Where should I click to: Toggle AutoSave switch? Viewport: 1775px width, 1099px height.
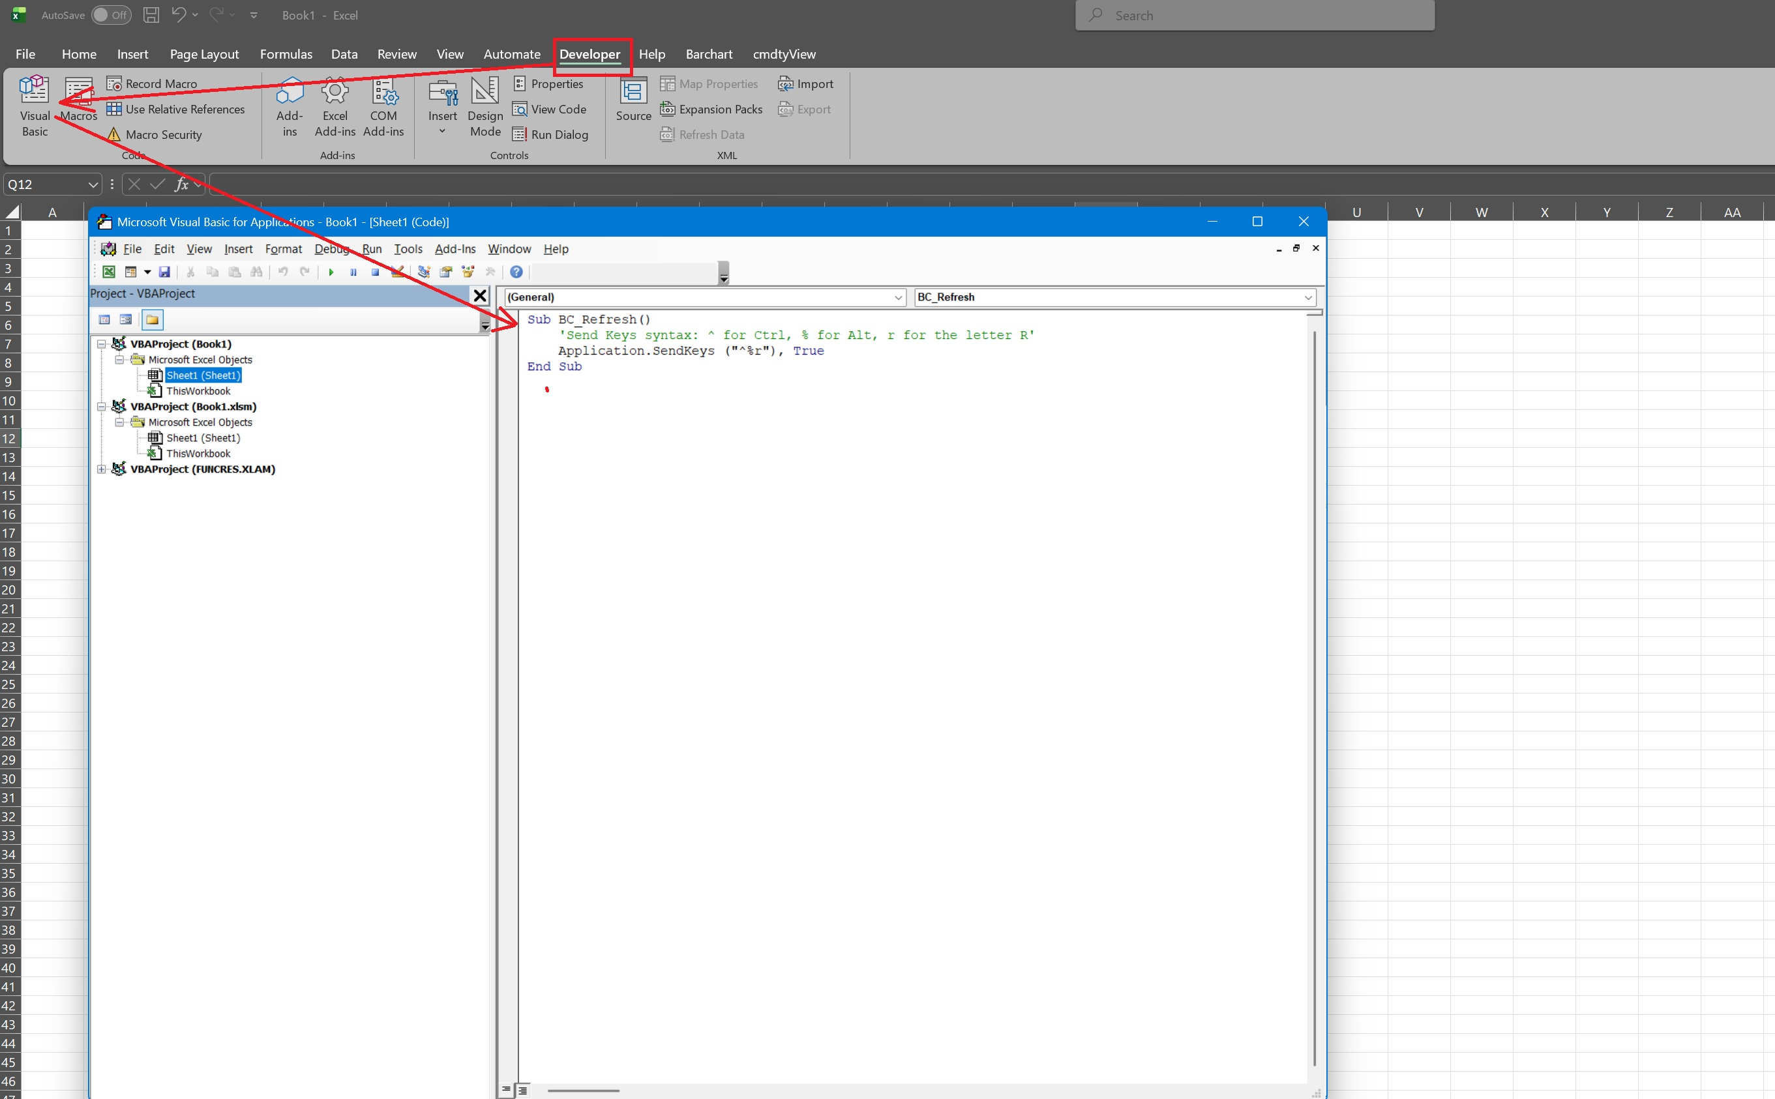click(x=112, y=15)
